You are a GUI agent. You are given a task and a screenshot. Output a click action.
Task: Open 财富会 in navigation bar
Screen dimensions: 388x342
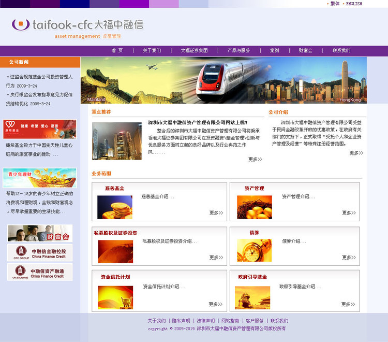[305, 51]
